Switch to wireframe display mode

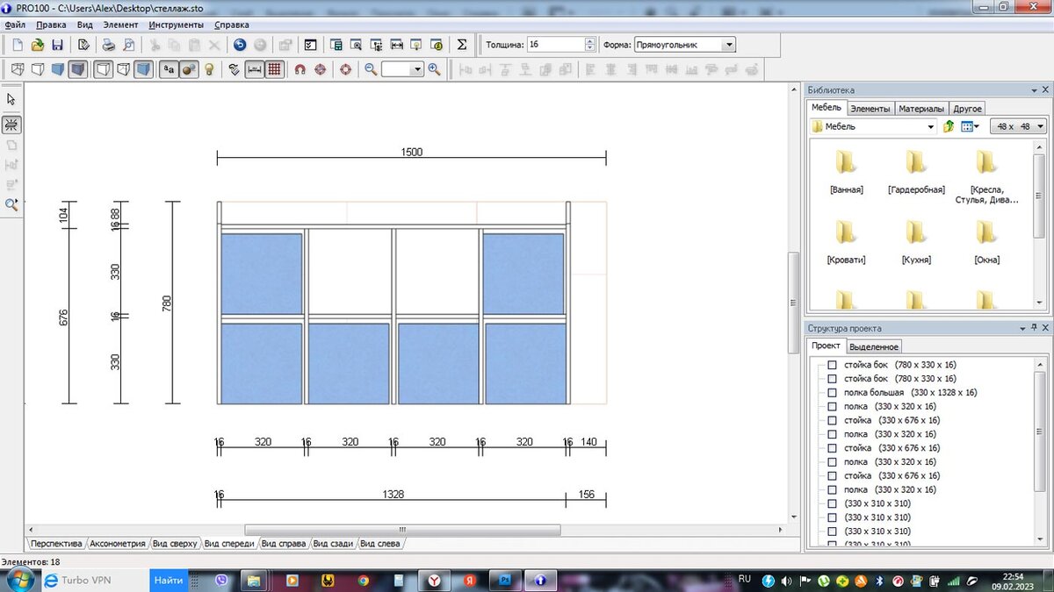point(16,69)
